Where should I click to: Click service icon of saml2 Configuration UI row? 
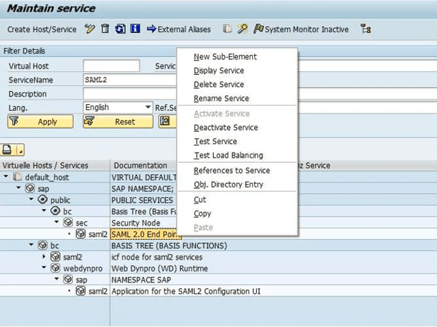click(x=80, y=291)
